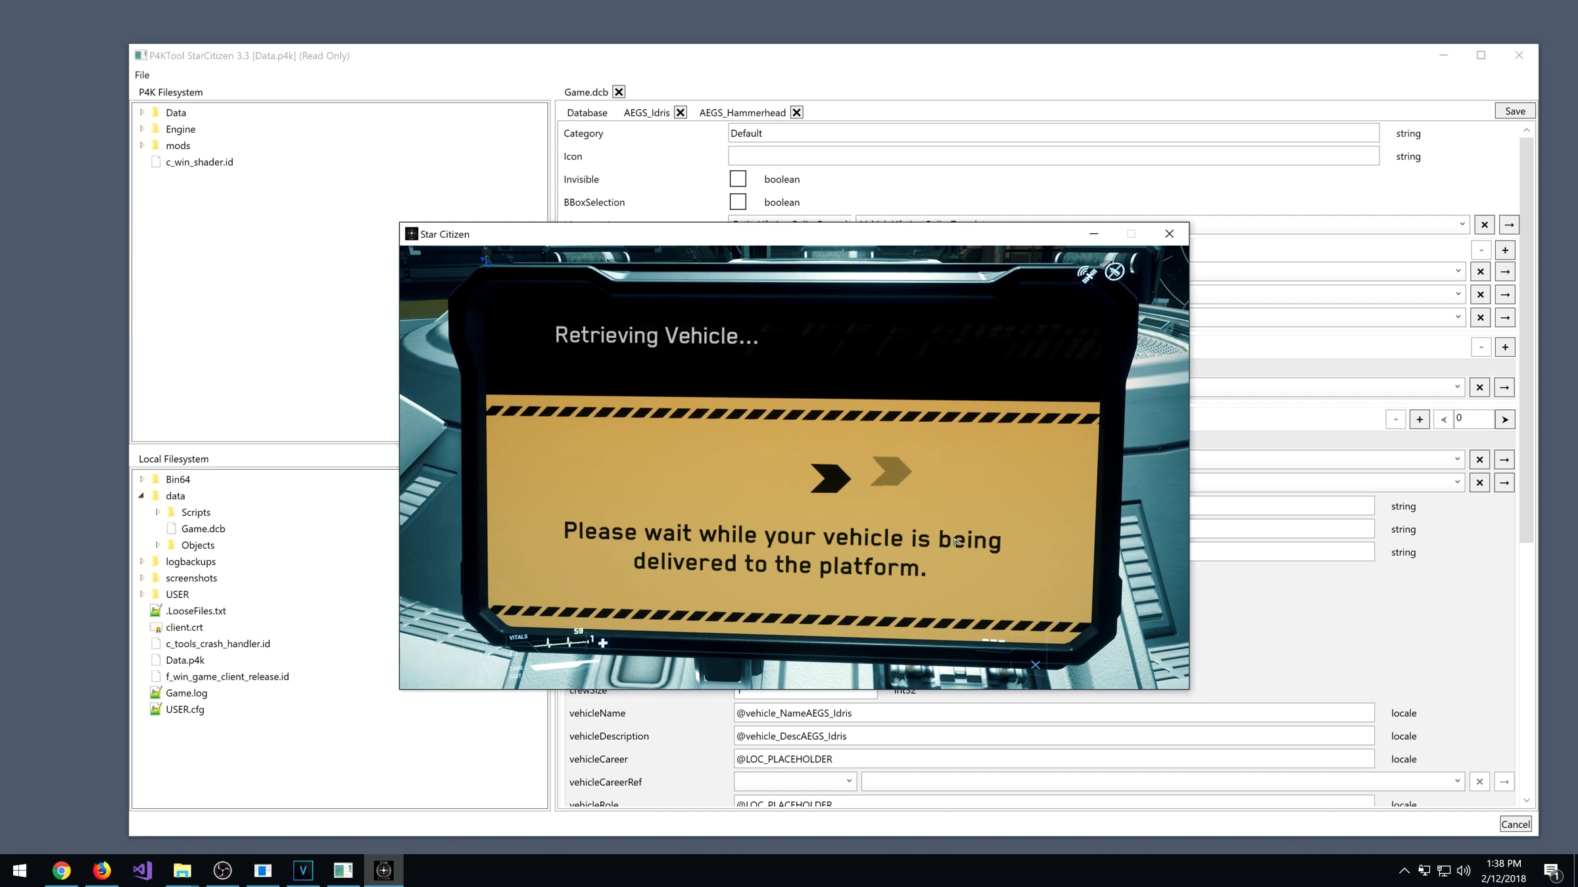Image resolution: width=1578 pixels, height=887 pixels.
Task: Expand the USER folder
Action: pyautogui.click(x=142, y=594)
